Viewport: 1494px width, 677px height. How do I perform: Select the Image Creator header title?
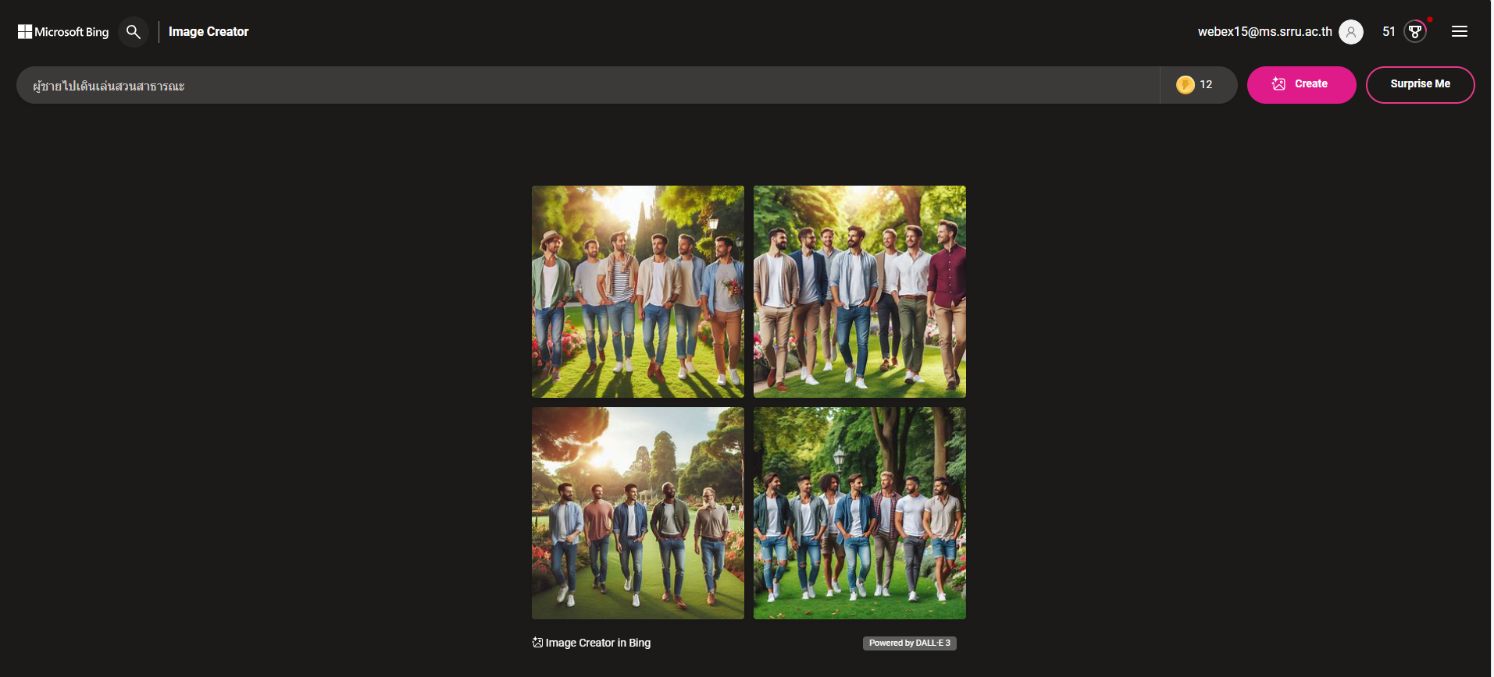point(209,32)
